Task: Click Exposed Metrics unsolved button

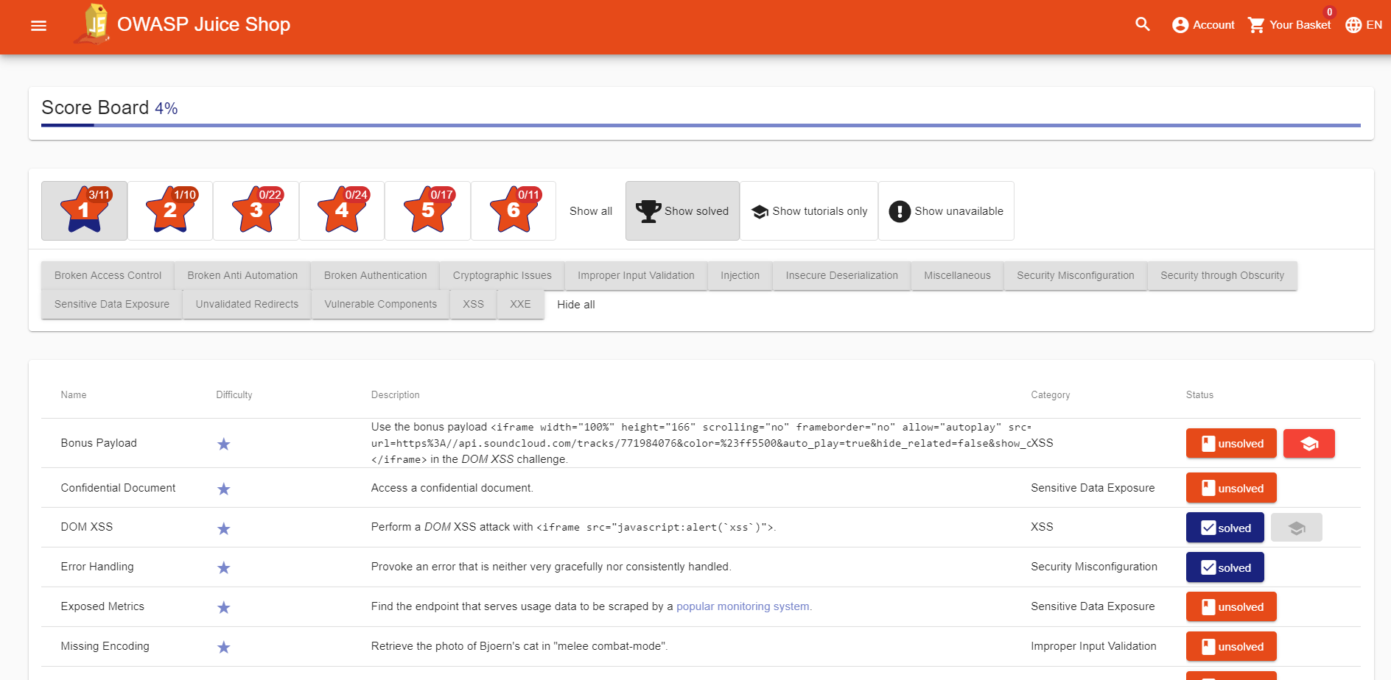Action: [1231, 607]
